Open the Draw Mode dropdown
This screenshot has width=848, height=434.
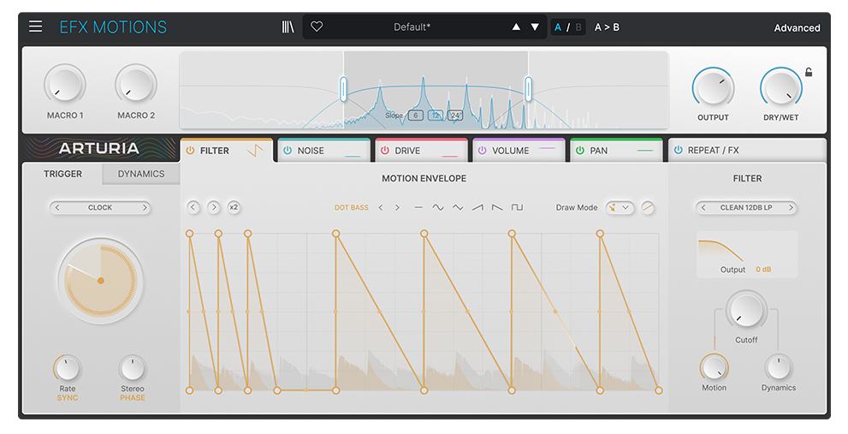point(620,207)
